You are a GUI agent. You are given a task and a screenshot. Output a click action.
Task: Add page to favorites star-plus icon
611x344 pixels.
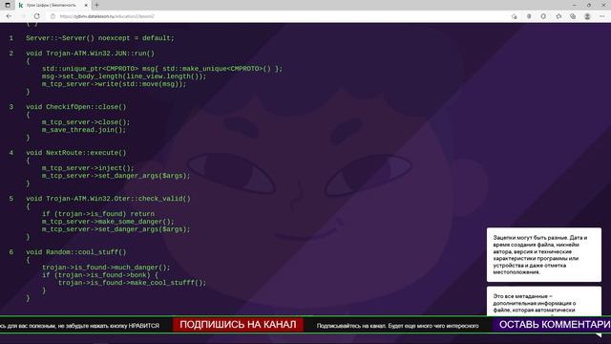click(x=515, y=16)
